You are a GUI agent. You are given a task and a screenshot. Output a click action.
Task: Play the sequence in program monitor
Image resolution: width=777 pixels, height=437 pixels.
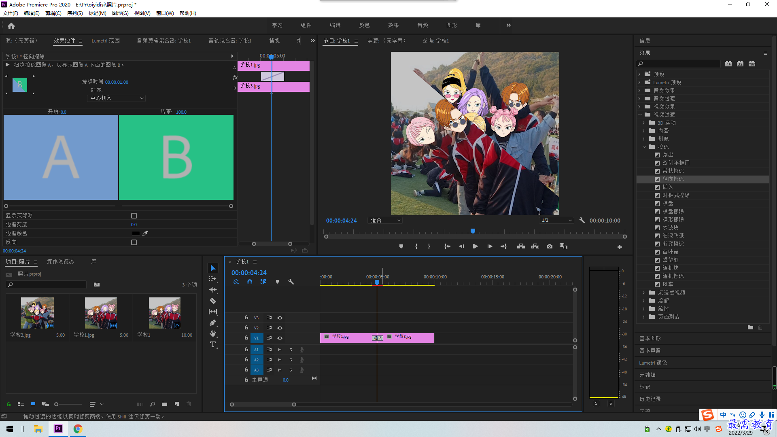[476, 246]
